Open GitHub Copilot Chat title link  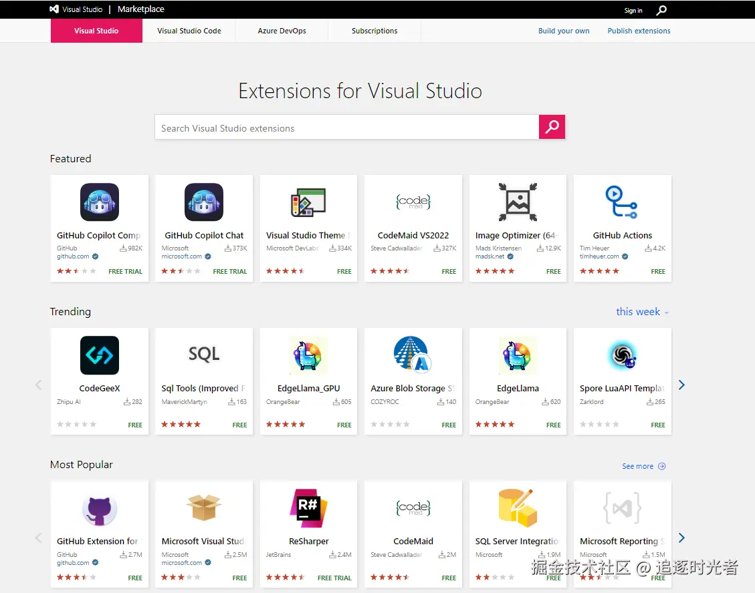click(x=204, y=235)
